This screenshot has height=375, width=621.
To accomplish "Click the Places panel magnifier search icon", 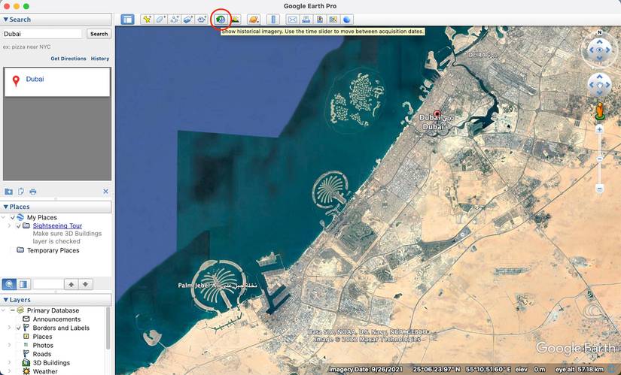I will 9,284.
